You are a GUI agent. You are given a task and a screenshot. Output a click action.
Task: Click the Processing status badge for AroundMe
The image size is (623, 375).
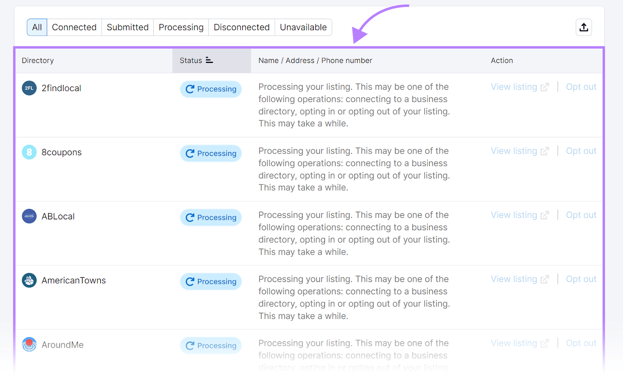211,345
